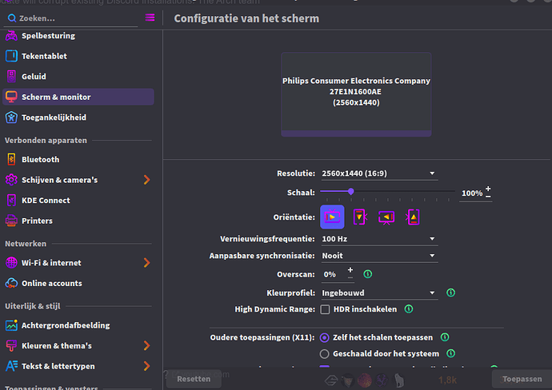Click the Toepassen button
552x390 pixels.
coord(522,379)
